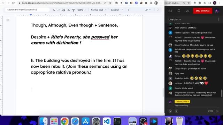Open Activity Monitor from the dock
Viewport: 223px width, 125px height.
click(x=117, y=121)
